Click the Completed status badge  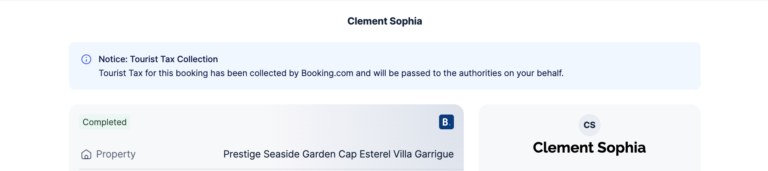tap(104, 122)
